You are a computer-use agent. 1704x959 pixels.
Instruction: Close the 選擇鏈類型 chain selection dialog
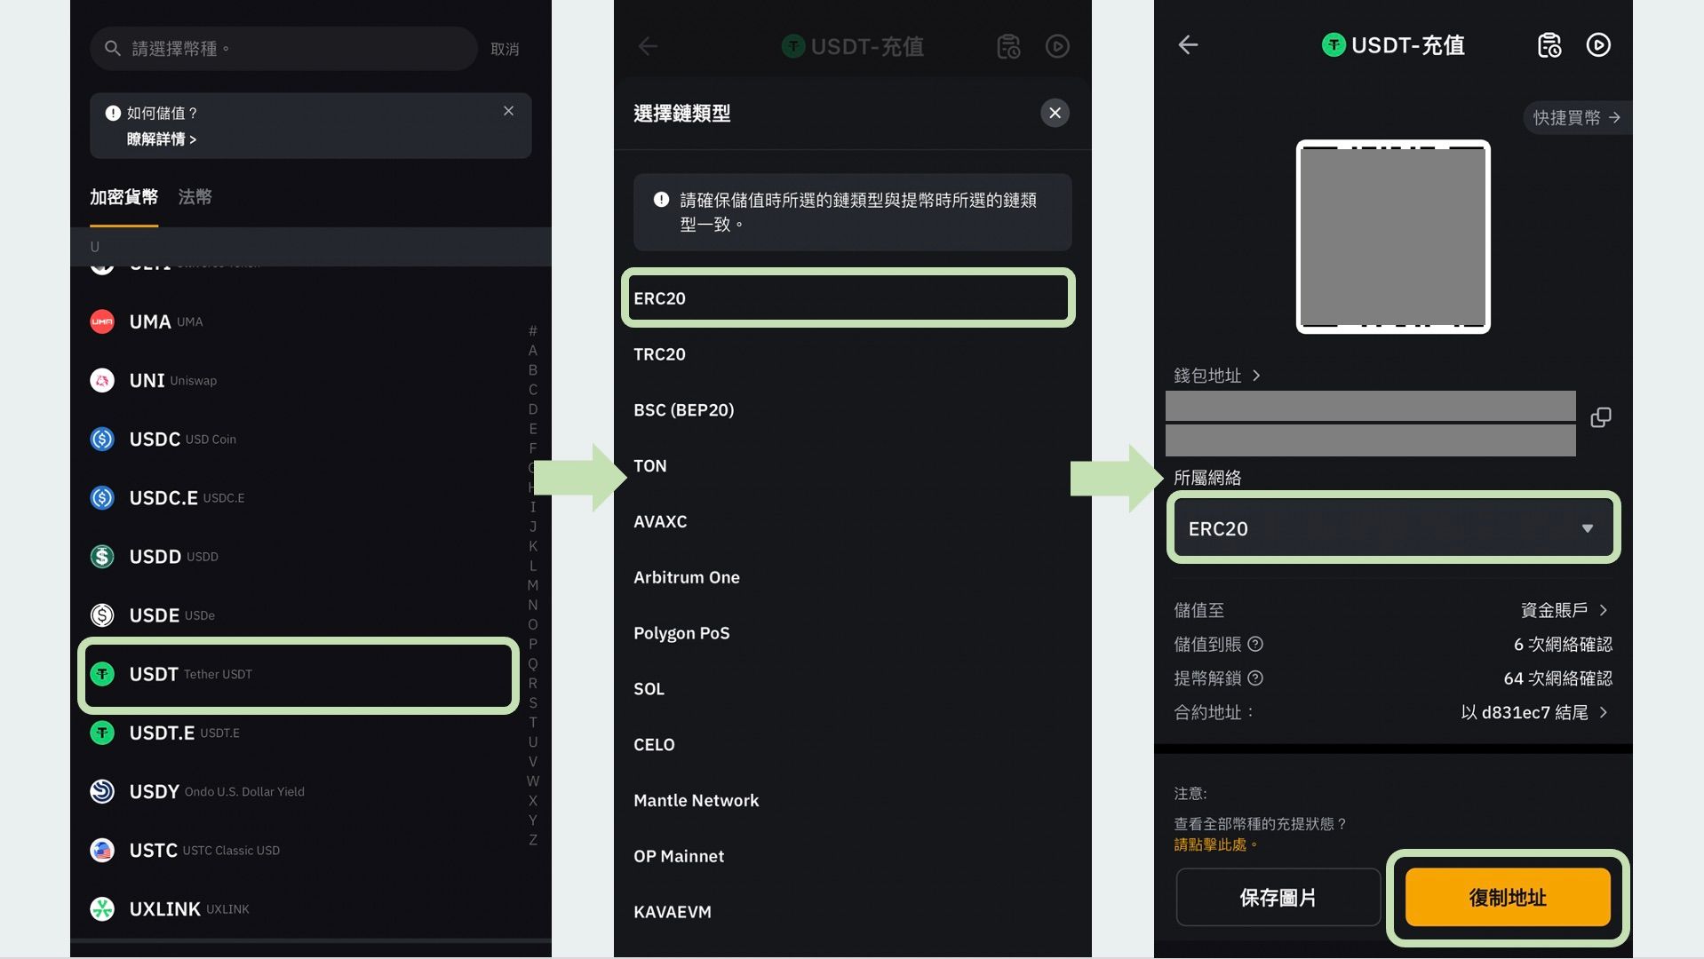[x=1055, y=113]
